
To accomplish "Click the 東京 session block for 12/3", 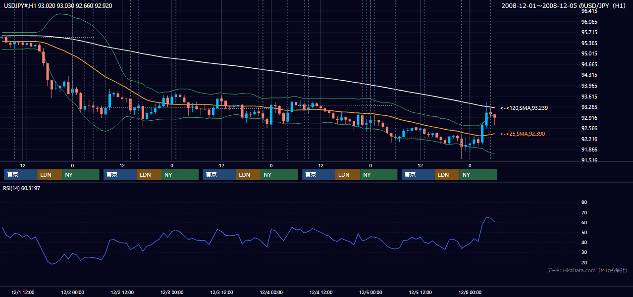I will pos(219,175).
